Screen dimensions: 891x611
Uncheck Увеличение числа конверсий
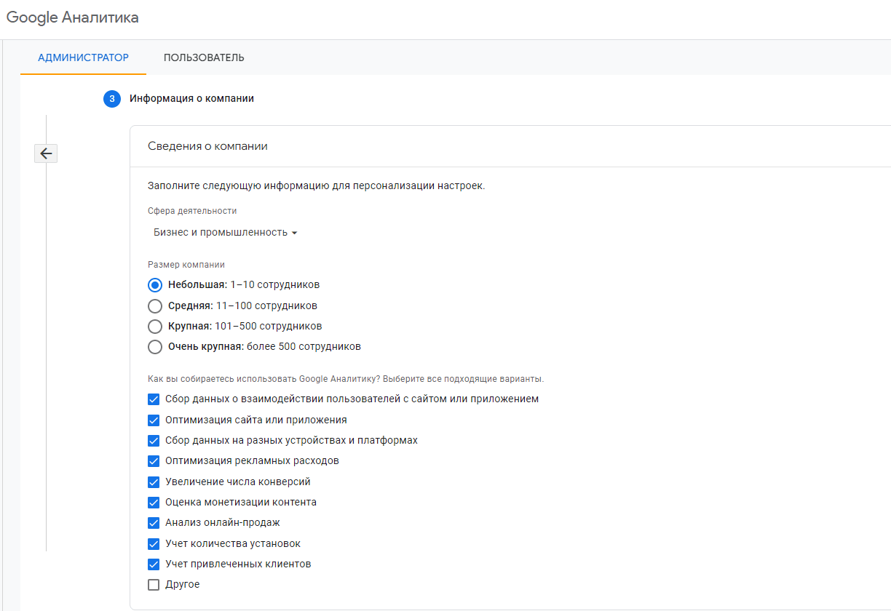pyautogui.click(x=154, y=482)
